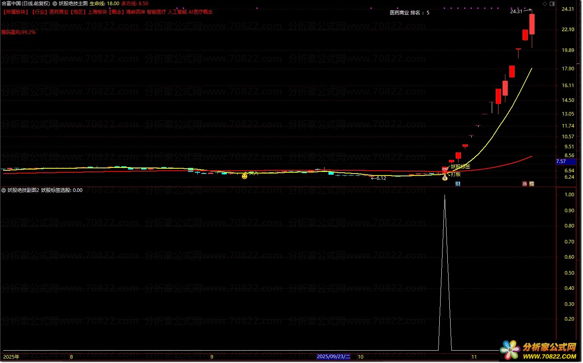Screen dimensions: 583x363
Task: Click the 上海板块 region tag
Action: [97, 12]
